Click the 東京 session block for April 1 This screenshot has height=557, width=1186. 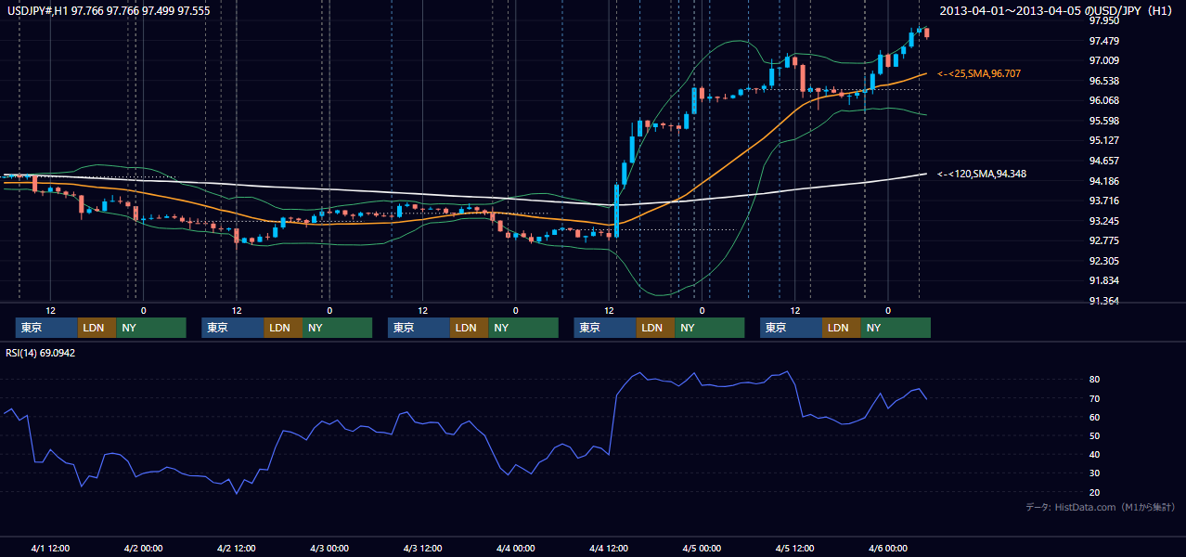[x=46, y=328]
